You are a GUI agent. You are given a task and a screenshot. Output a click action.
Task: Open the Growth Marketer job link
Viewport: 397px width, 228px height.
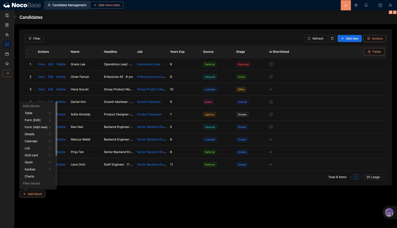click(149, 102)
